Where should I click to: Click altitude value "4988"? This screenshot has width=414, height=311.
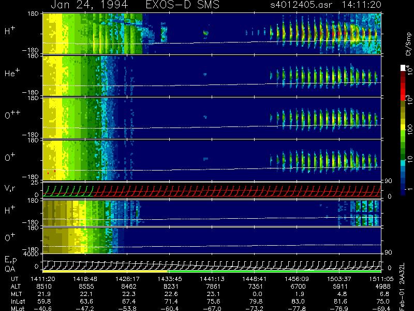coord(383,287)
